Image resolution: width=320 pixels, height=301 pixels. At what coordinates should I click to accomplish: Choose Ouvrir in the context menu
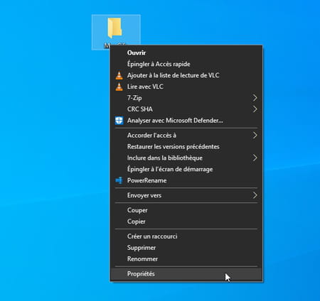(x=186, y=53)
